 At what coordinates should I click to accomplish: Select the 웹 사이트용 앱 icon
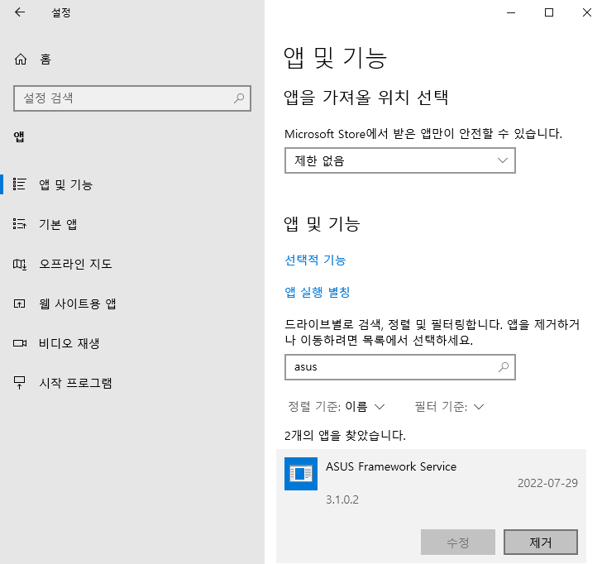[19, 304]
